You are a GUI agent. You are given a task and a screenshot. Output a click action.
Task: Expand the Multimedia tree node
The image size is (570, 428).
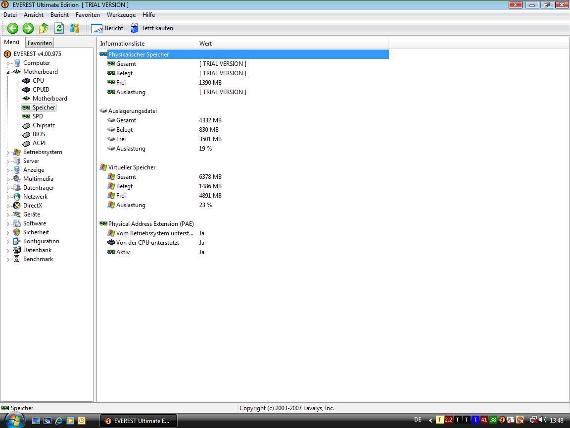click(x=8, y=179)
